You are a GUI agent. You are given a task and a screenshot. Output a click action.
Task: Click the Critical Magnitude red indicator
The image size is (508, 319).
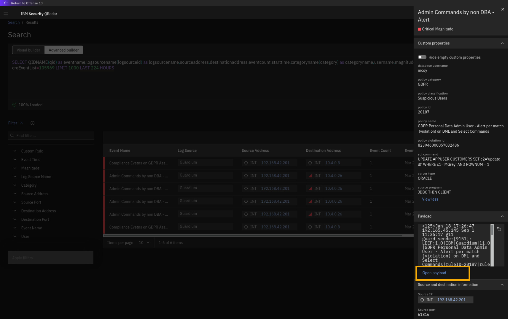click(x=419, y=29)
